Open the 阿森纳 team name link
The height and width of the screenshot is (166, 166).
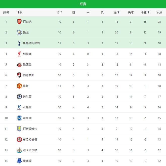tap(27, 22)
